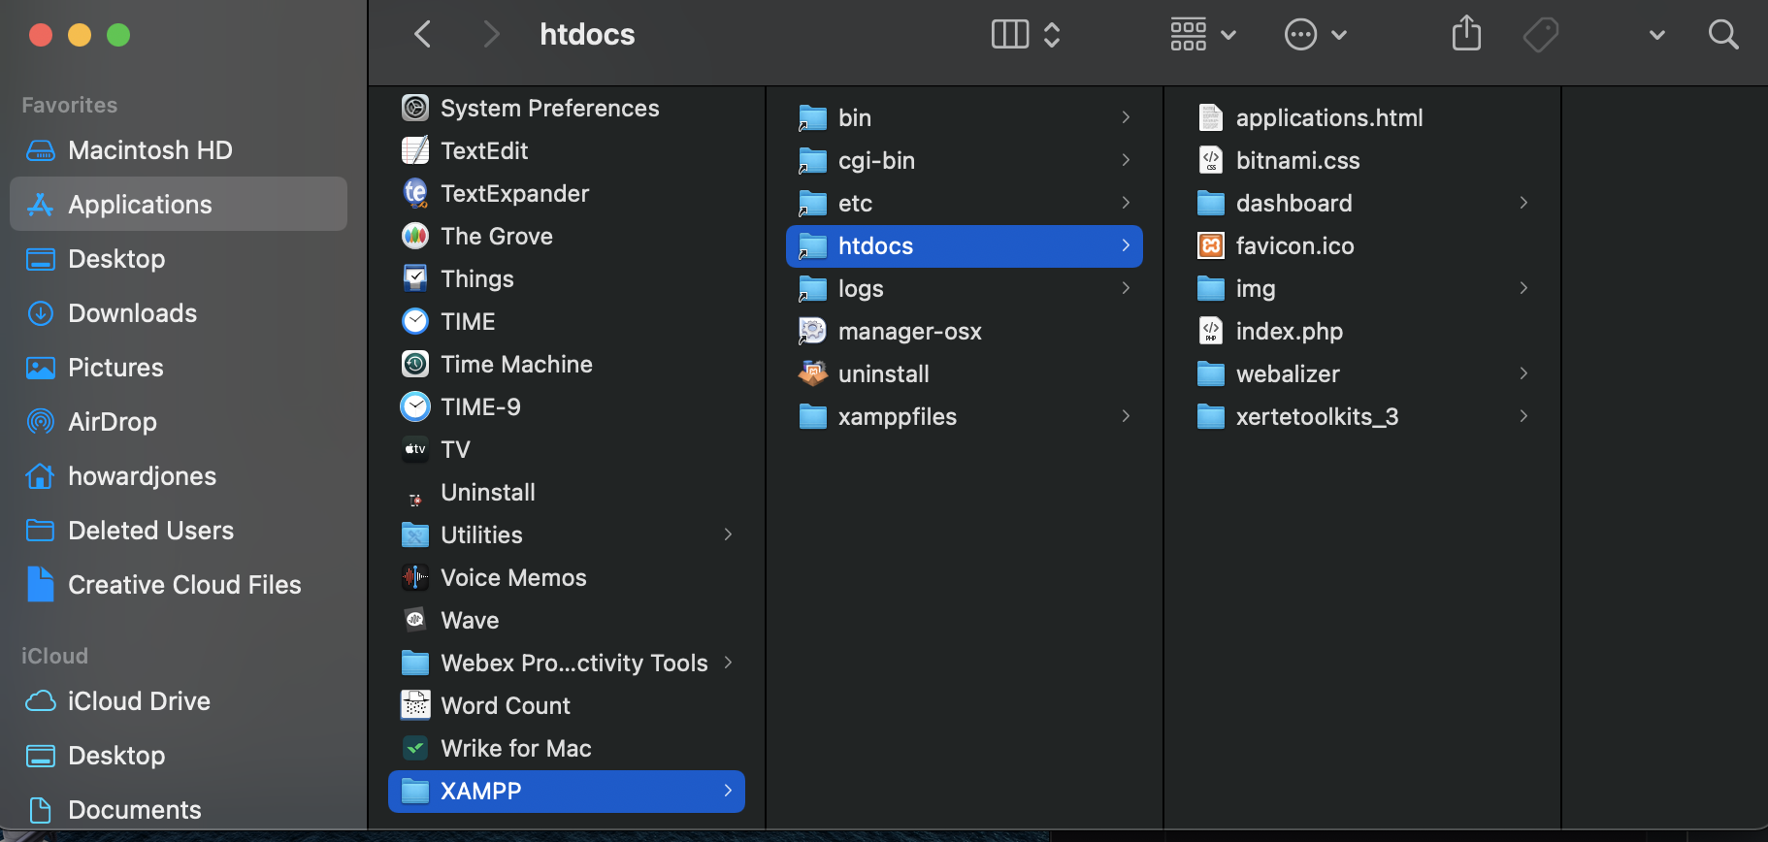Click the Search magnifier icon
This screenshot has width=1768, height=842.
[1723, 35]
